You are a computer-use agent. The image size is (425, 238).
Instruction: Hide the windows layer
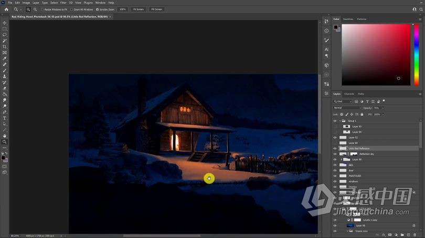(x=335, y=182)
